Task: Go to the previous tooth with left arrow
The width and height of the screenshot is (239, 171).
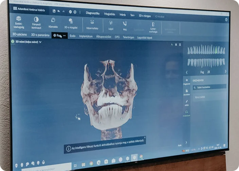Action: (186, 72)
